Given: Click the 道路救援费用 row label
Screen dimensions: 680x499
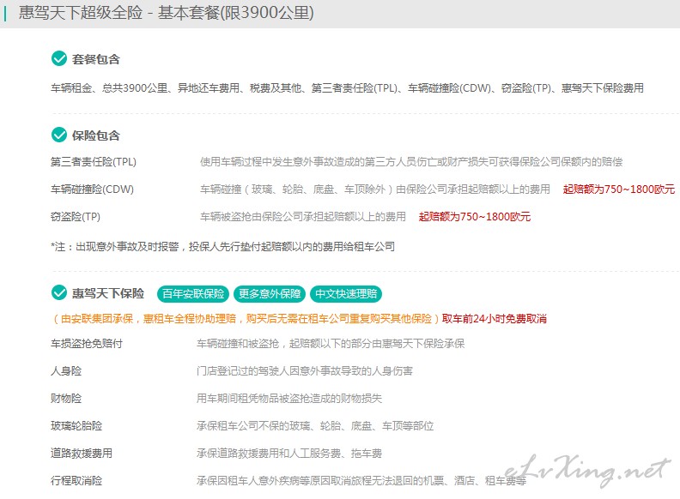Looking at the screenshot, I should (82, 453).
